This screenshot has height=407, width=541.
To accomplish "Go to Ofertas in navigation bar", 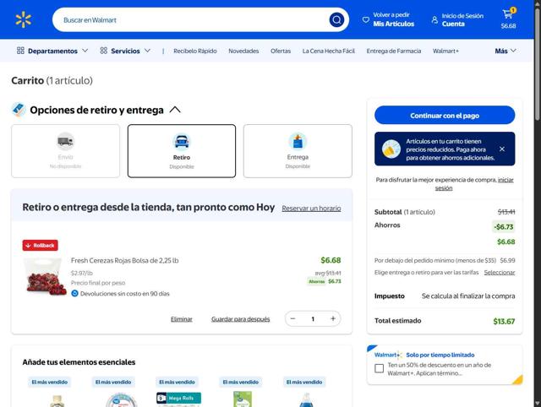I will pos(281,51).
